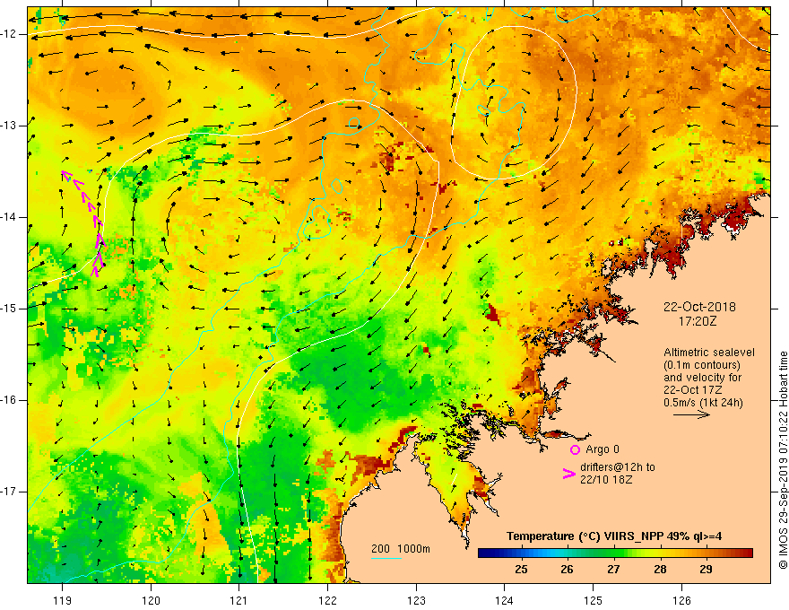Click the longitude axis label '126'

pos(681,600)
